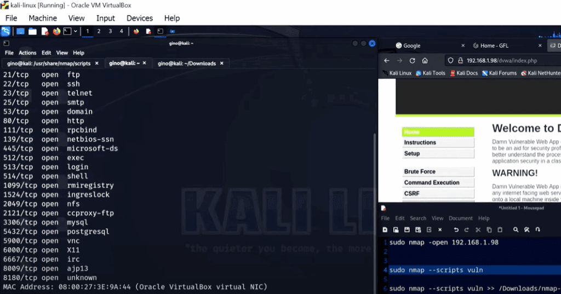Click the Find magnifier icon in Mousepad
This screenshot has width=561, height=294.
516,229
